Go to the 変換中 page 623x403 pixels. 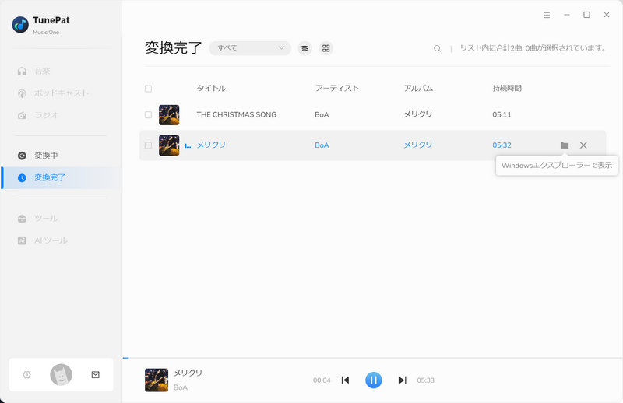pyautogui.click(x=46, y=156)
